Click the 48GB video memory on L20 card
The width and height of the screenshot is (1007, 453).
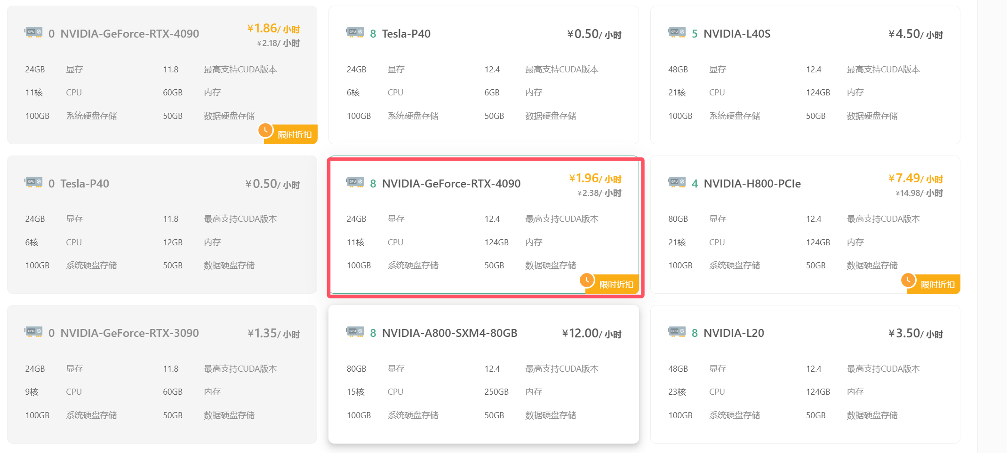[x=678, y=369]
